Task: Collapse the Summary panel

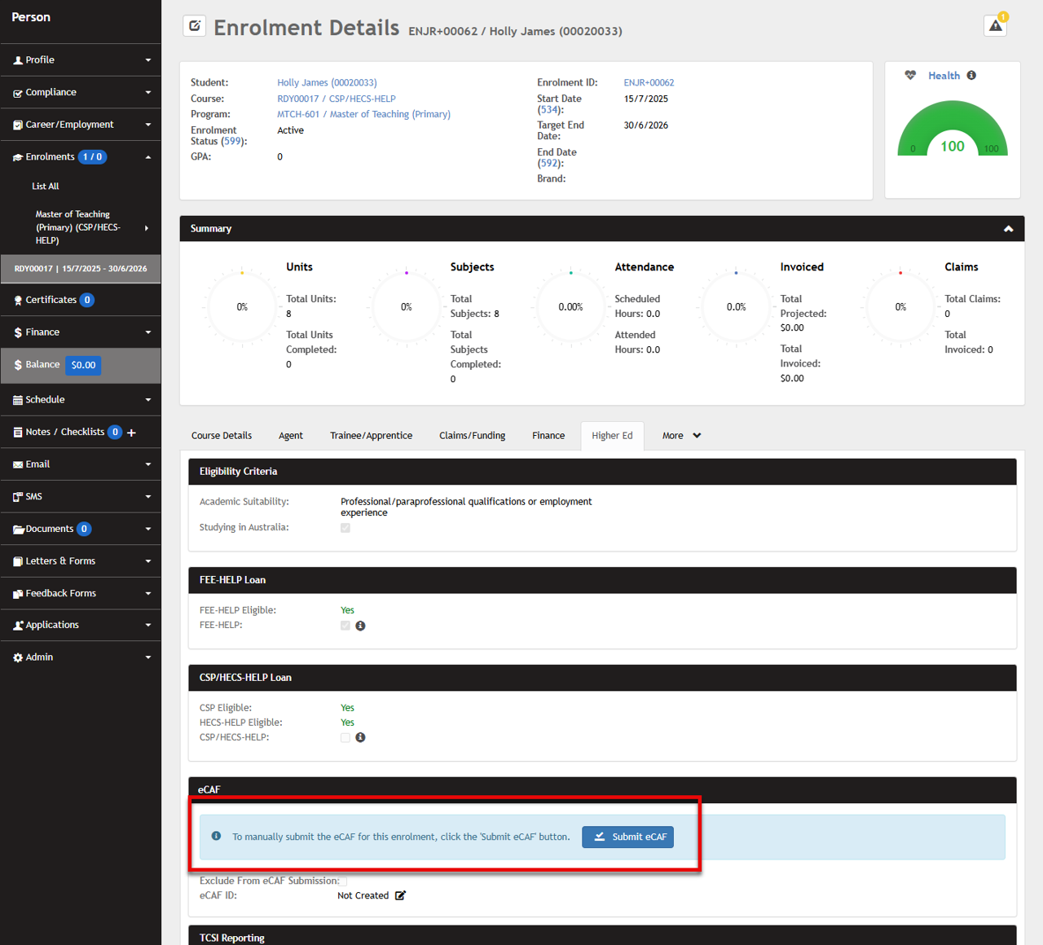Action: point(1008,229)
